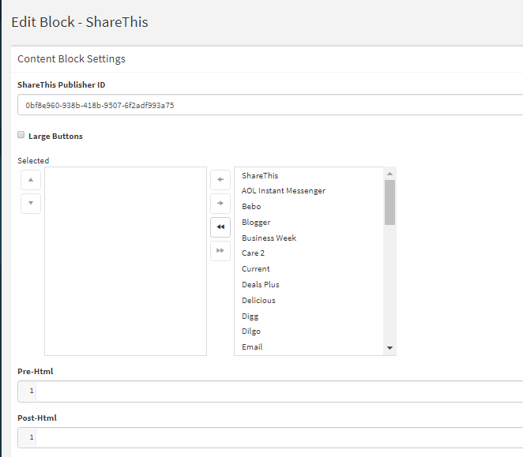
Task: Move selected item down with down-arrow button
Action: [31, 204]
